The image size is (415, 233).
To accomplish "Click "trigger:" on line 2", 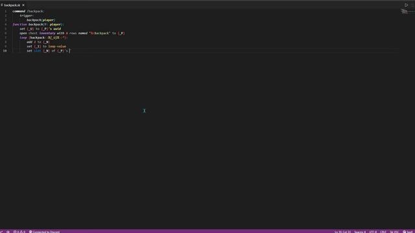I will (x=26, y=16).
